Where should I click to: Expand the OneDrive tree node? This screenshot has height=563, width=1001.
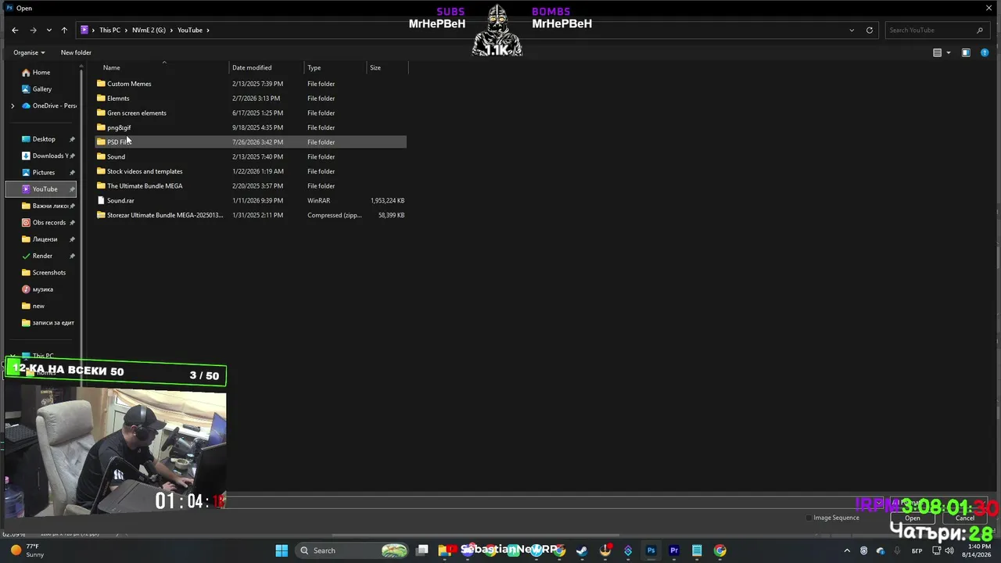pyautogui.click(x=13, y=106)
